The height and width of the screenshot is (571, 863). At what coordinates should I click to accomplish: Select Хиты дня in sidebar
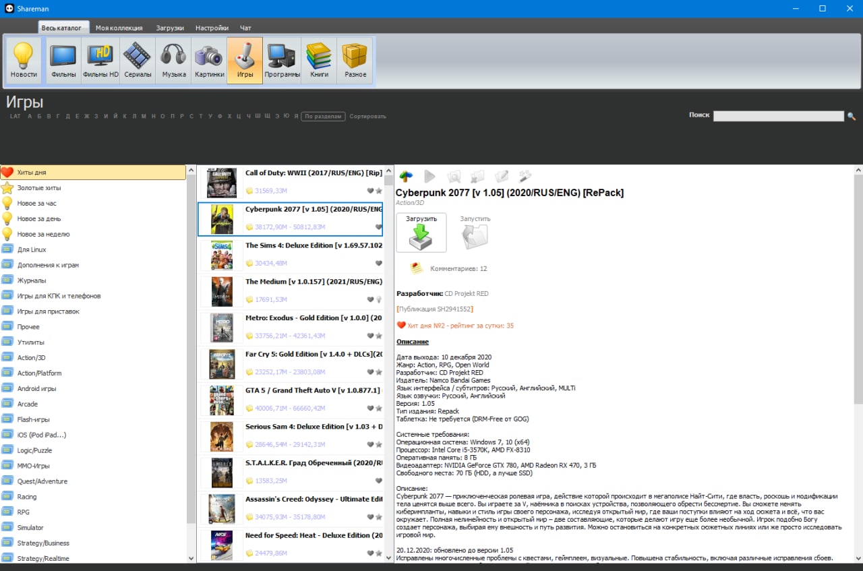93,173
